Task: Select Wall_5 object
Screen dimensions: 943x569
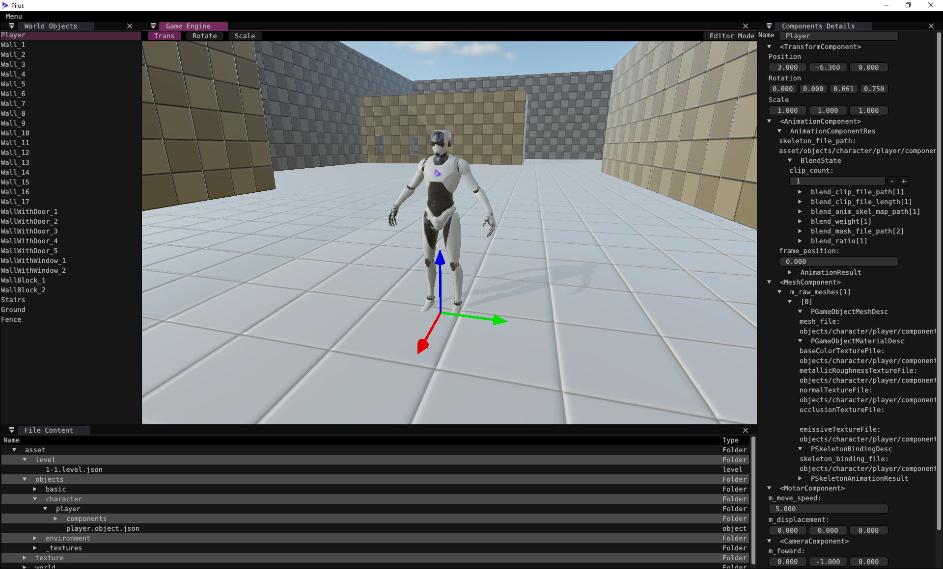Action: [x=71, y=84]
